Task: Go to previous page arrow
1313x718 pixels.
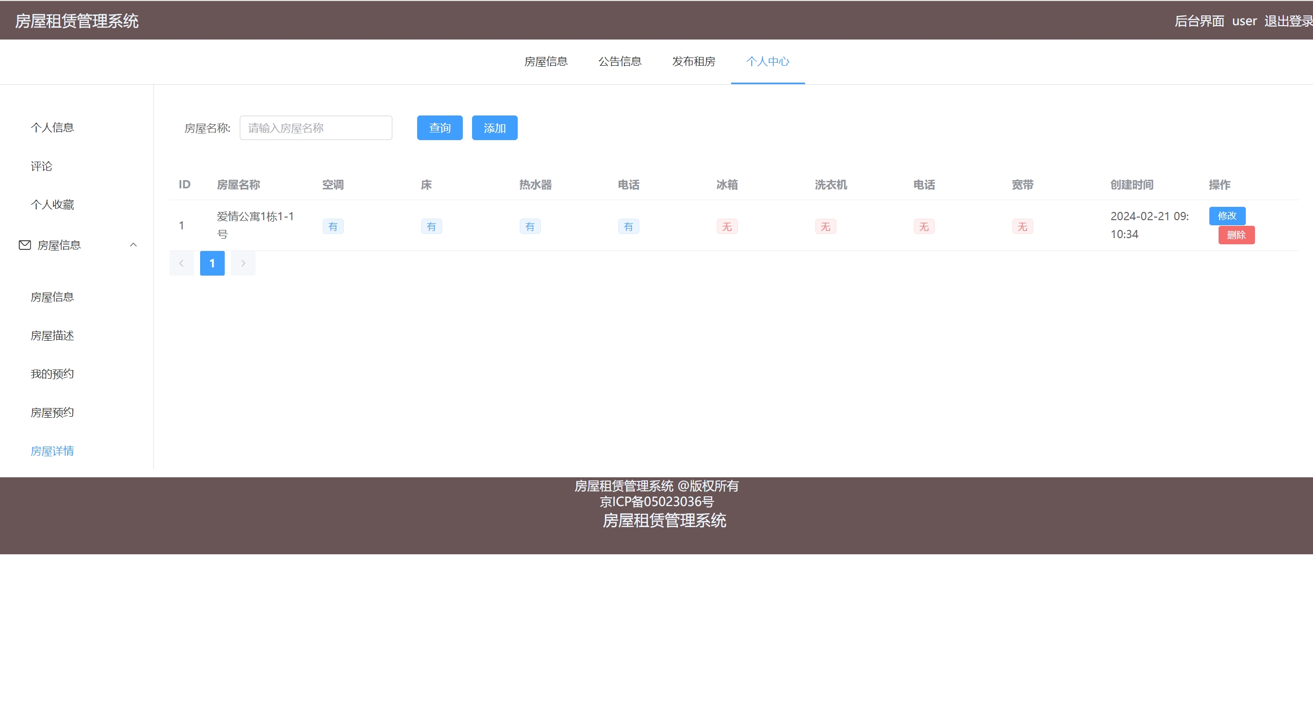Action: [181, 263]
